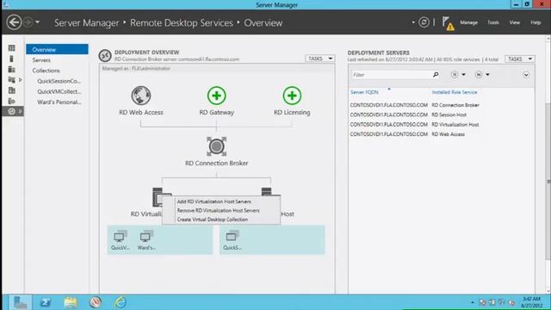Open Deployment Overview TASKS dropdown
The height and width of the screenshot is (310, 551).
[319, 59]
